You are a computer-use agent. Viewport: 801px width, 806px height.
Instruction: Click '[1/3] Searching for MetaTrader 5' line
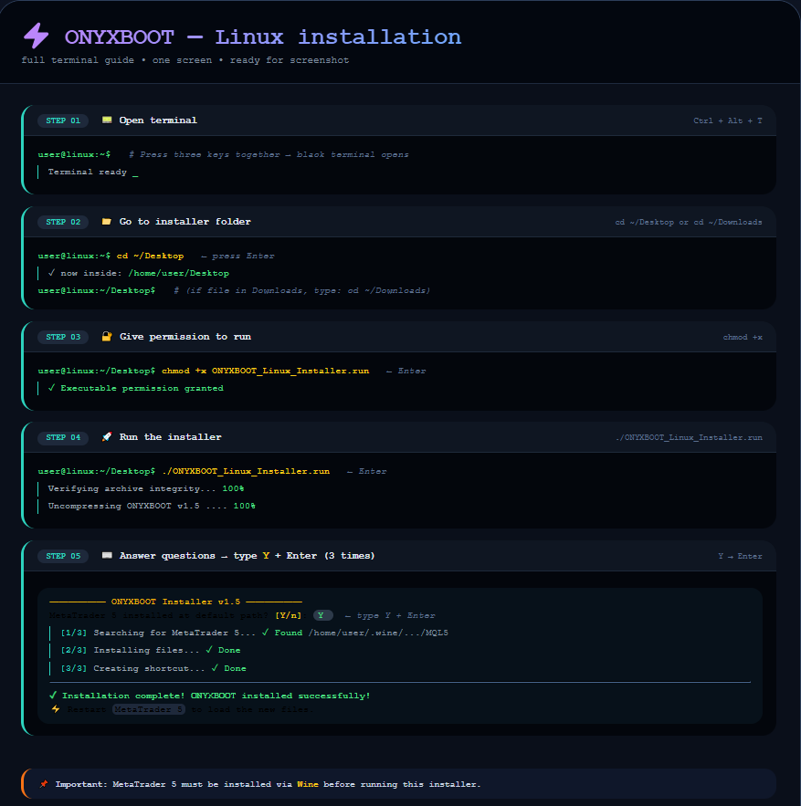click(x=254, y=633)
